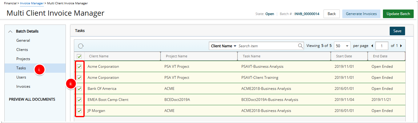Click PSAVT-Client Training task cell
418x123 pixels.
(x=260, y=78)
